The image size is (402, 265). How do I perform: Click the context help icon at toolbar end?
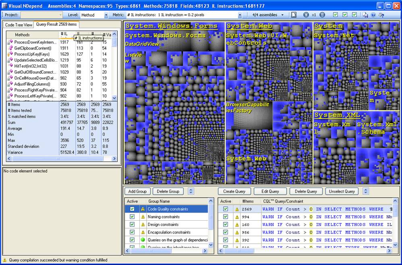point(381,15)
